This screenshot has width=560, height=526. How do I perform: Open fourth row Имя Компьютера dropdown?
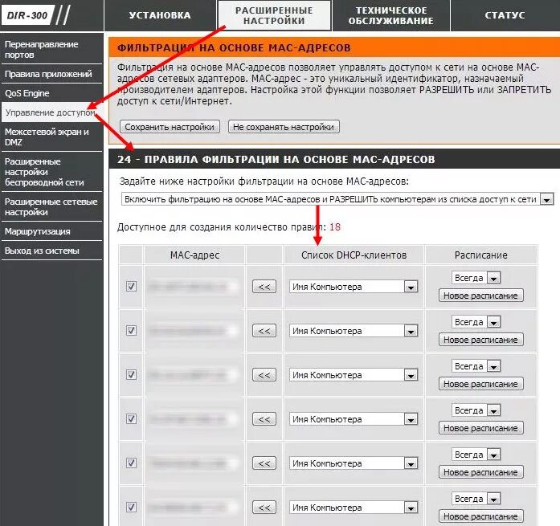click(354, 419)
